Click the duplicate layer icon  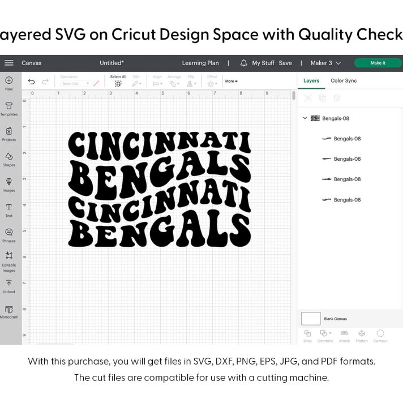322,98
